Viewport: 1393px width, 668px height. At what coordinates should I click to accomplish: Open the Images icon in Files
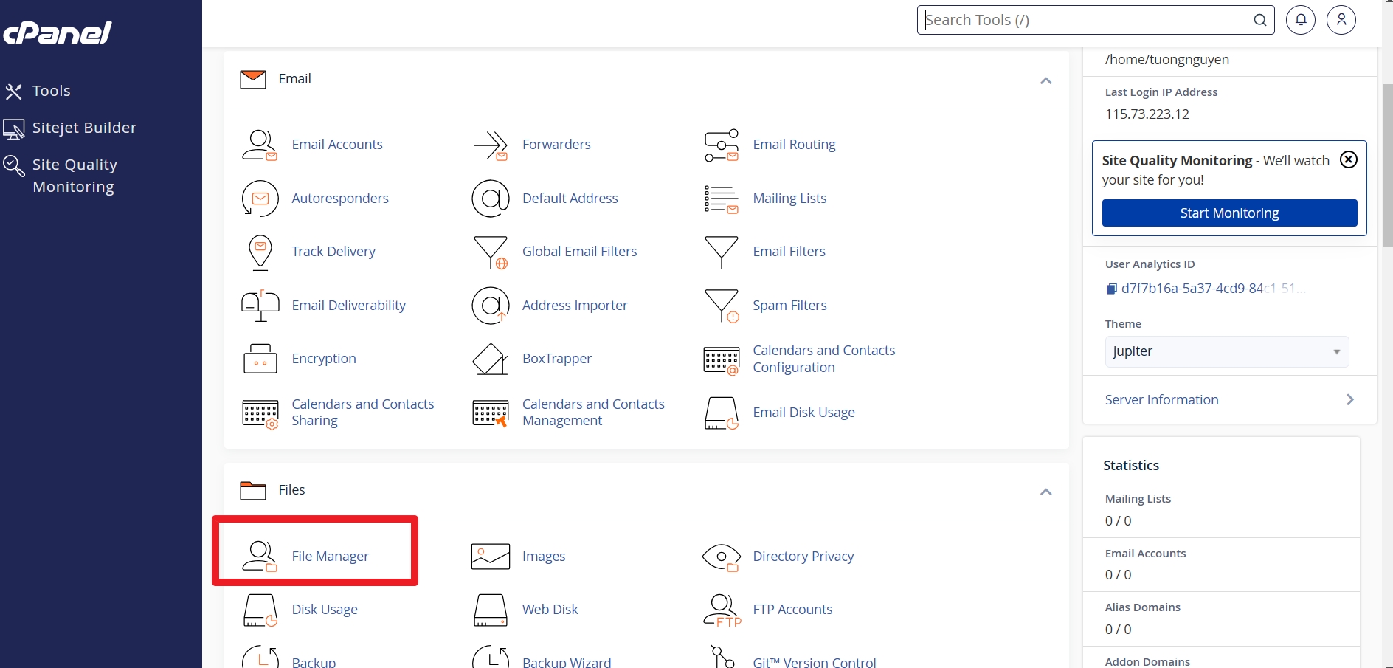(491, 557)
